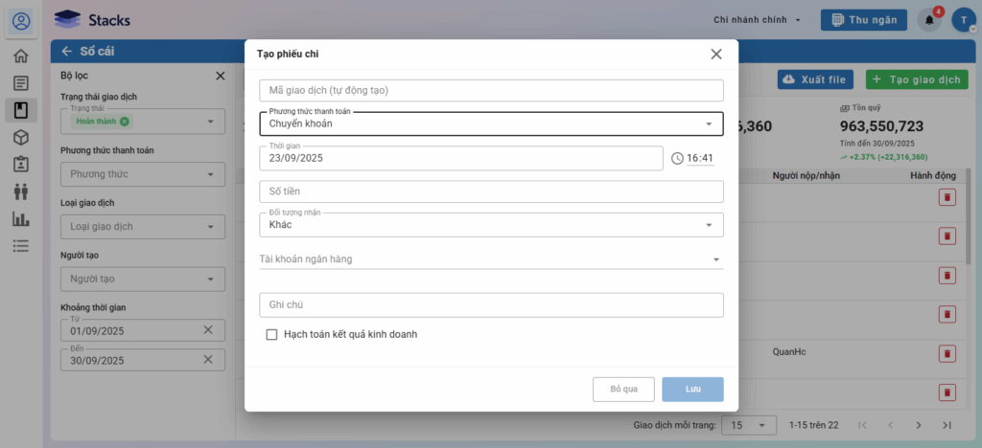Tick the Hạch toán kết quả kinh doanh checkbox
This screenshot has height=448, width=982.
[x=271, y=335]
